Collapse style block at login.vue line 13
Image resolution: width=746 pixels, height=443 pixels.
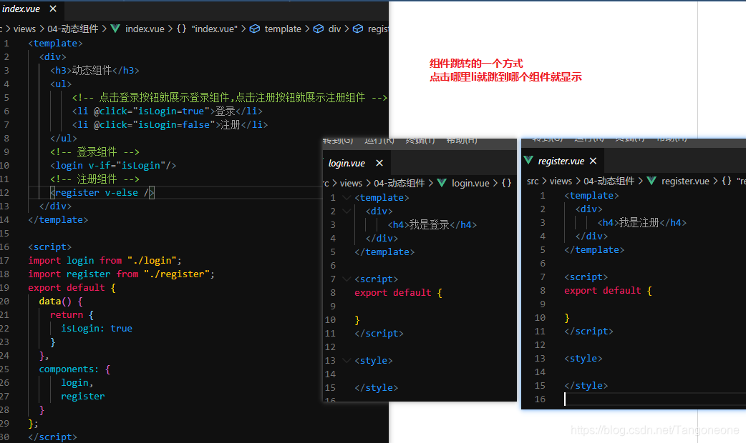(347, 361)
